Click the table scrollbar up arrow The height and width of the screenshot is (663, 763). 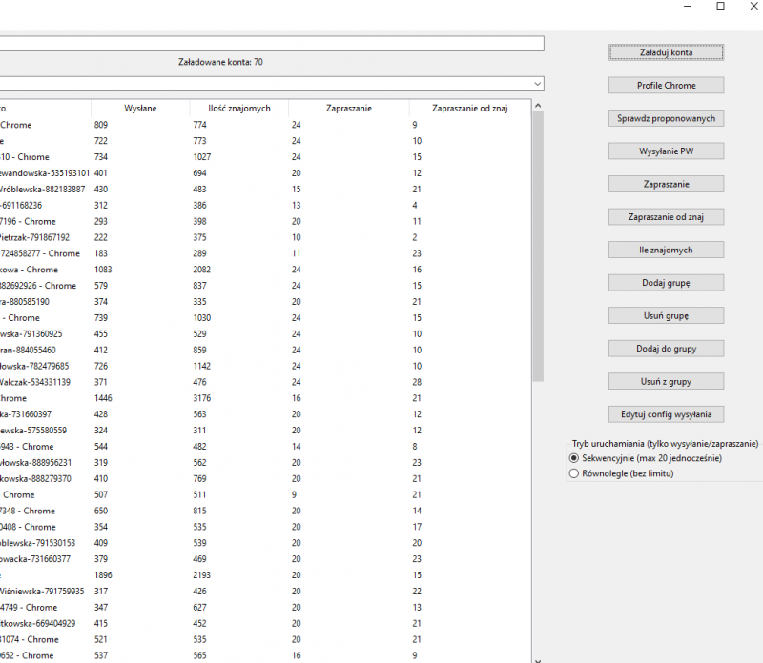538,107
